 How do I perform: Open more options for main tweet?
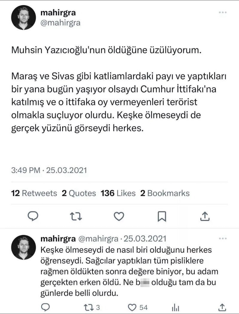tap(223, 13)
